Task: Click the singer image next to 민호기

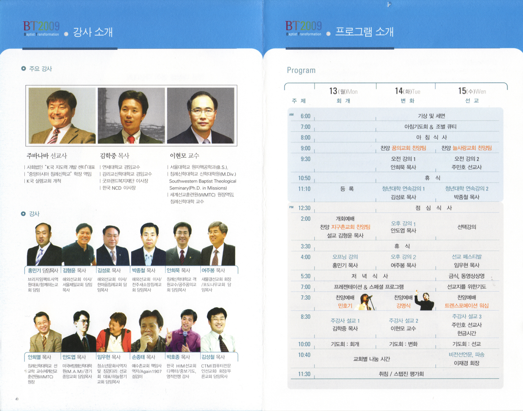Action: point(366,302)
